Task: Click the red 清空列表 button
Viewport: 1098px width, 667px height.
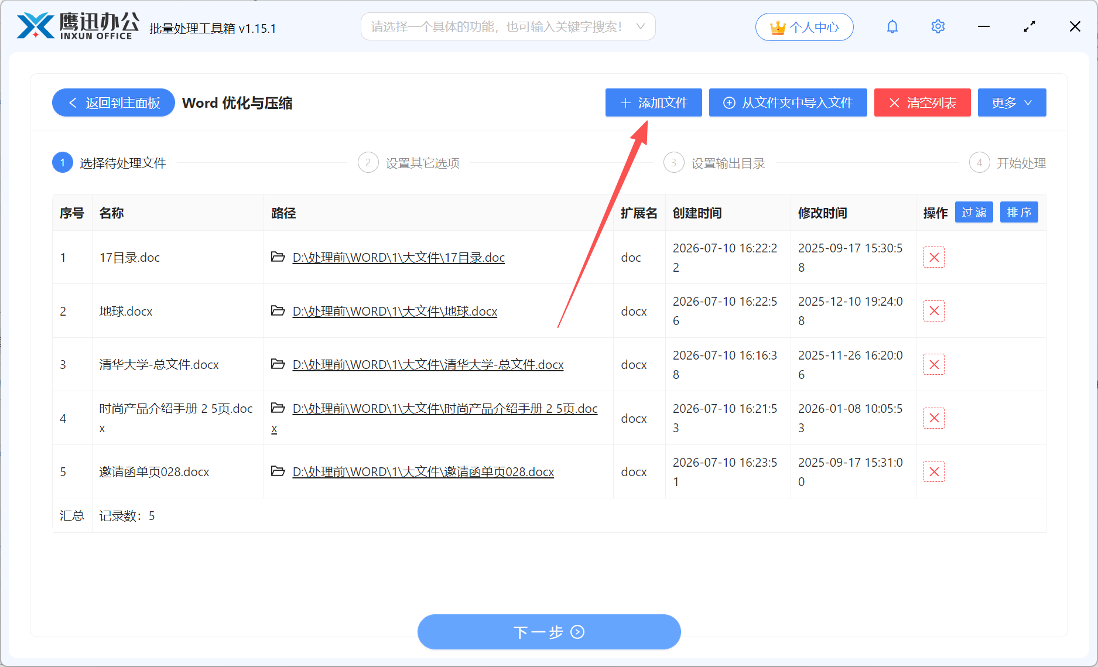Action: 922,103
